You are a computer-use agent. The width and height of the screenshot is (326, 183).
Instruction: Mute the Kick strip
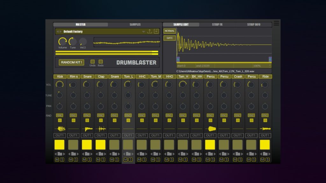tap(57, 159)
